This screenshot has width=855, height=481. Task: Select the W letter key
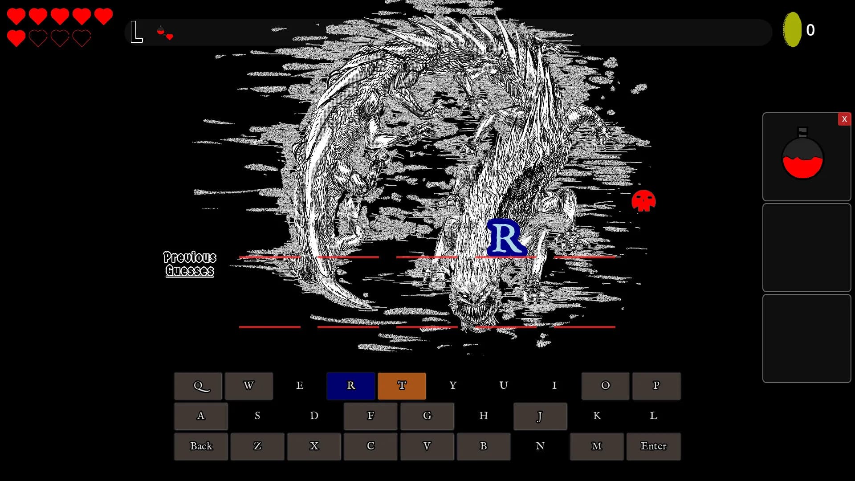pyautogui.click(x=249, y=386)
